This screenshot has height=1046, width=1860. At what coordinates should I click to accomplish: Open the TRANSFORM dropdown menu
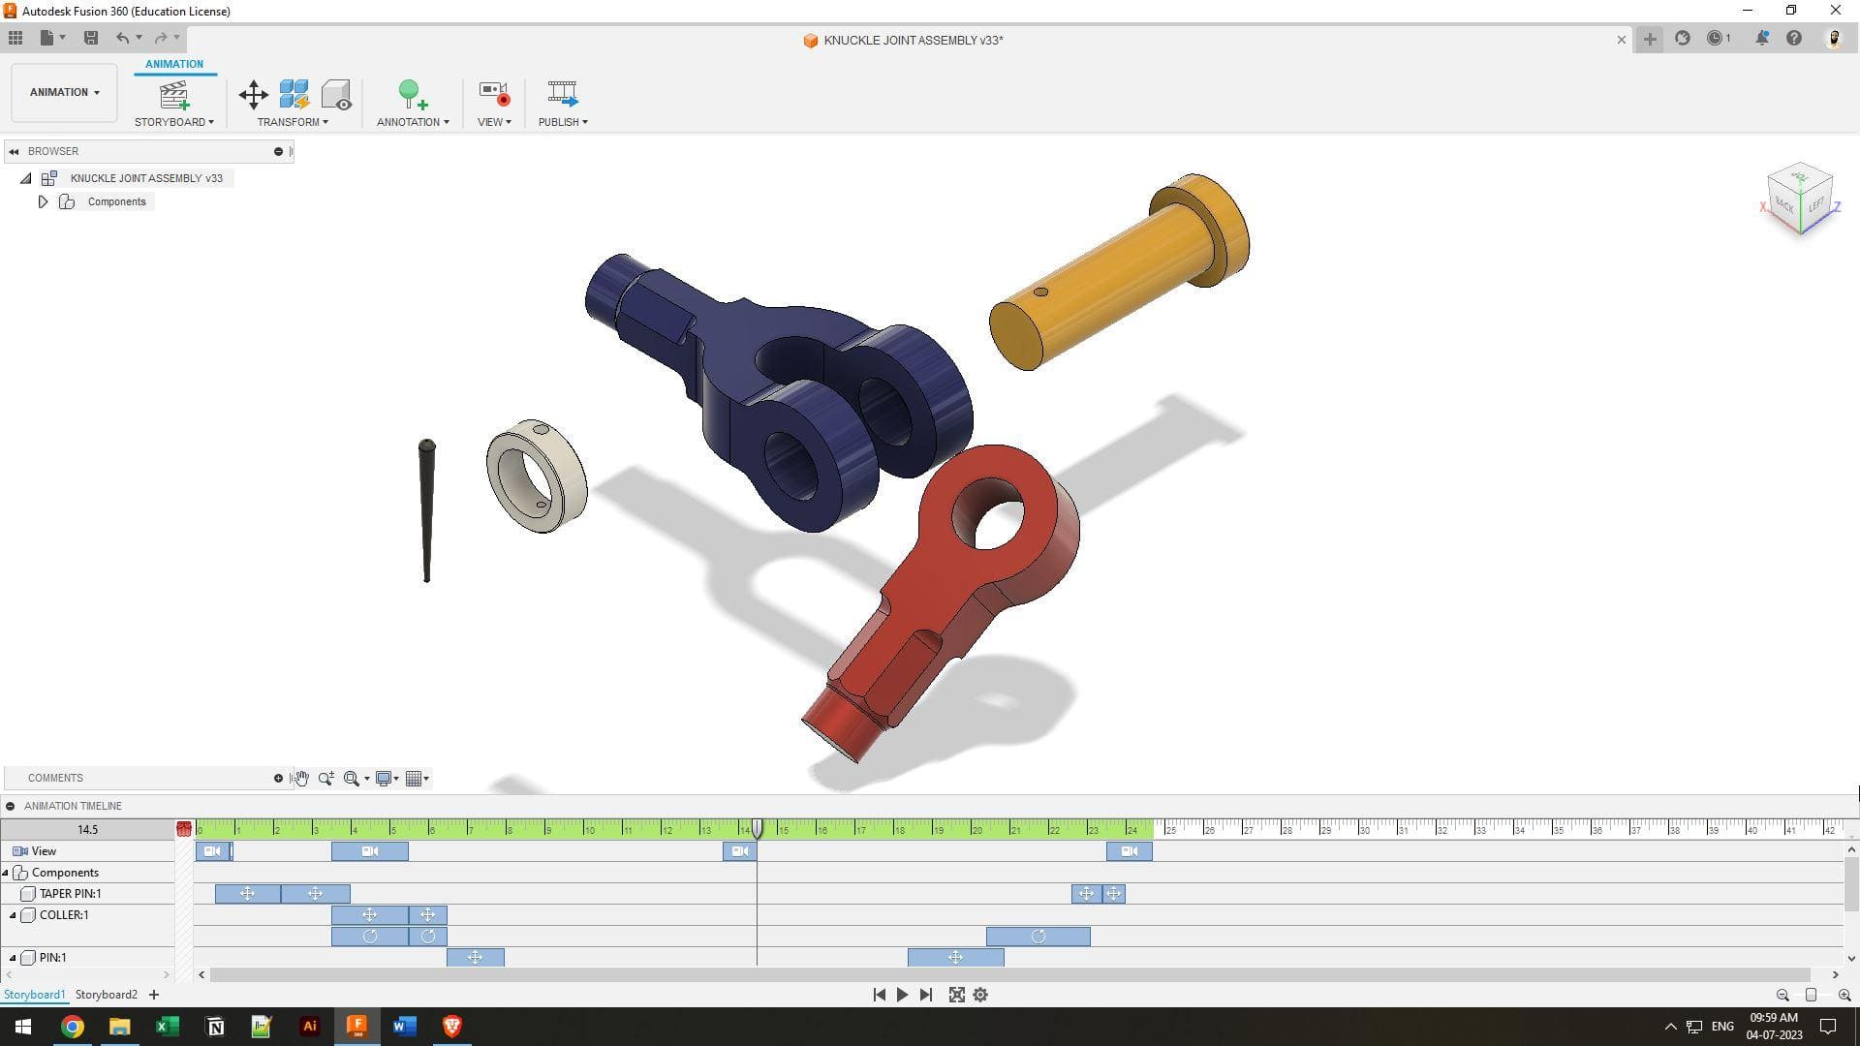tap(293, 122)
